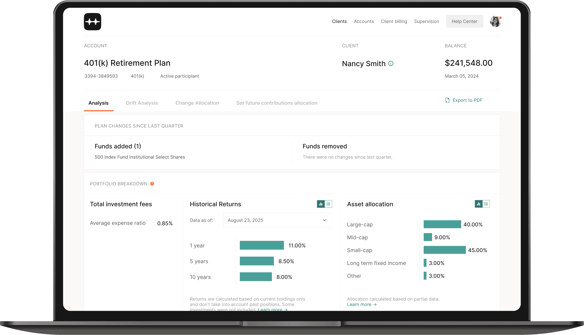
Task: Switch to the Drift Analysis tab
Action: [142, 103]
